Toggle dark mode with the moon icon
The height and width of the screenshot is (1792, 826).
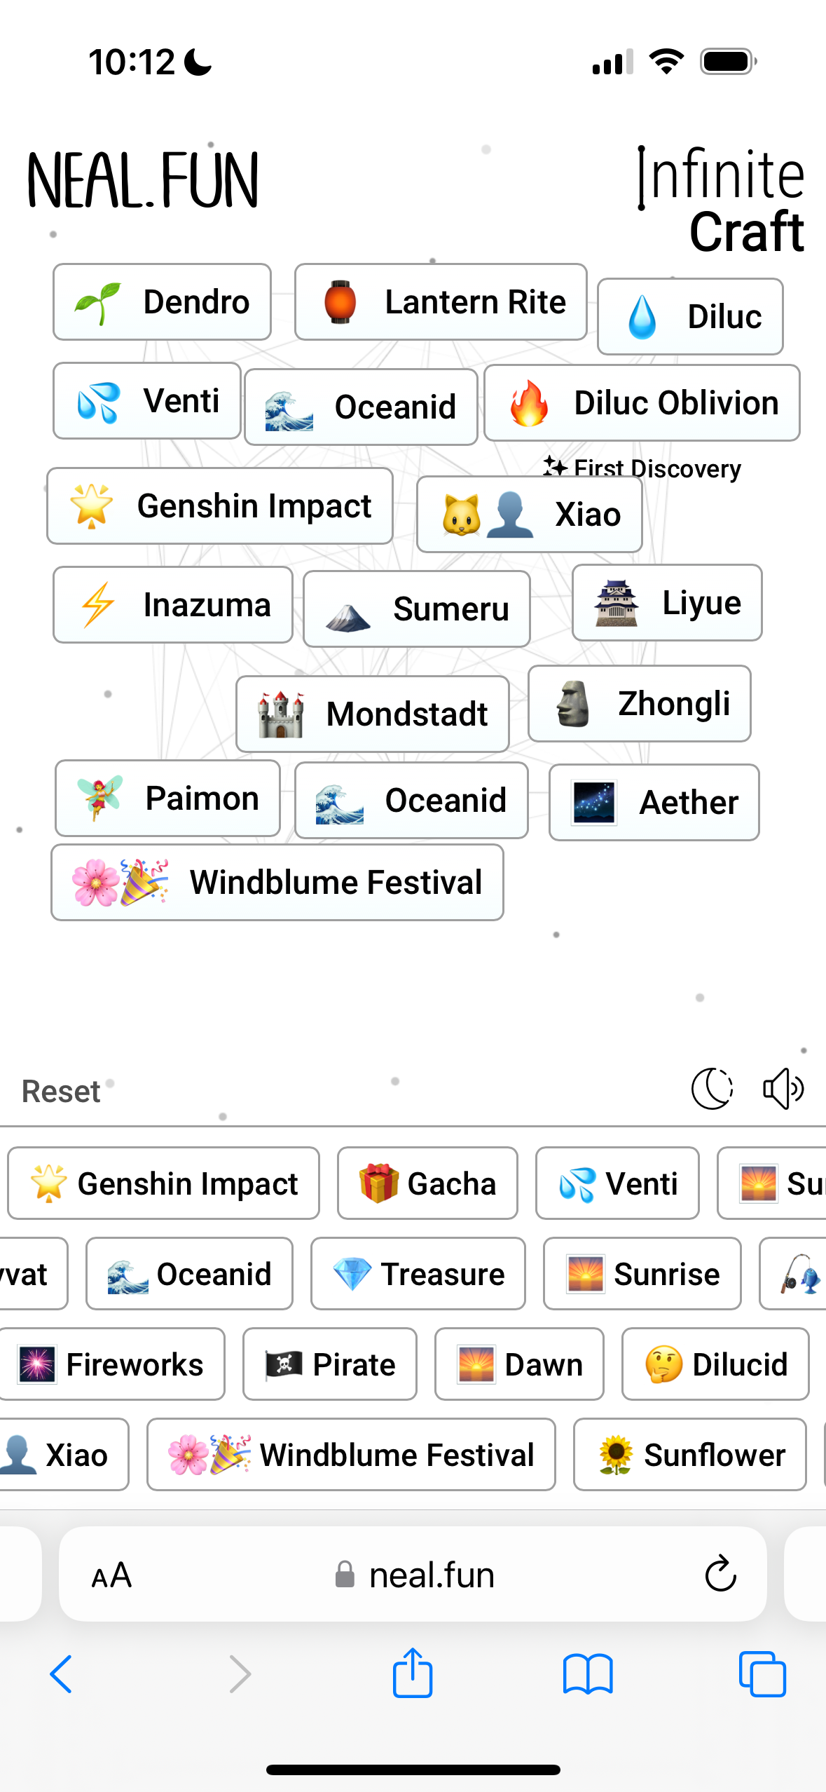click(x=711, y=1089)
